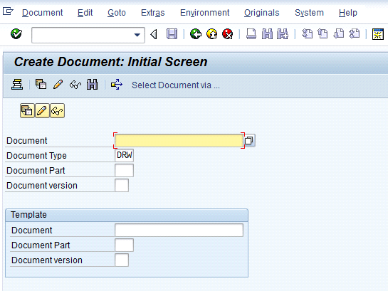Click the red Cancel icon
This screenshot has width=388, height=291.
tap(228, 34)
